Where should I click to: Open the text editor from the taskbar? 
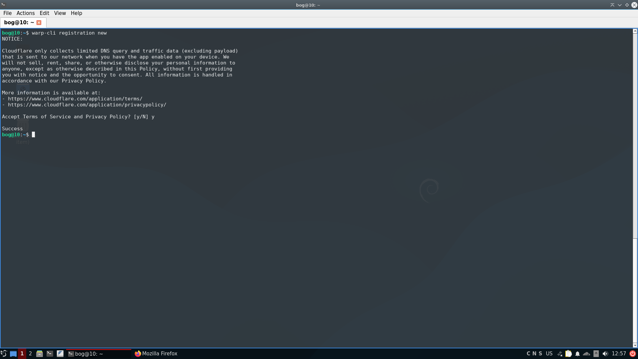tap(60, 353)
